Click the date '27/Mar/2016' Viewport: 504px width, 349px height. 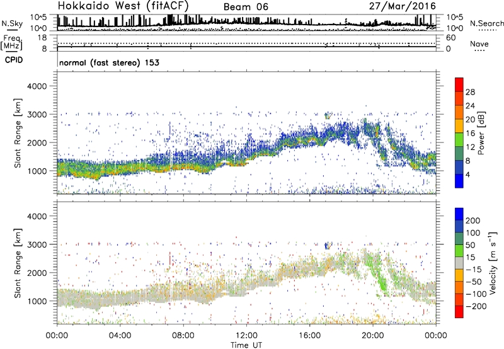coord(403,6)
